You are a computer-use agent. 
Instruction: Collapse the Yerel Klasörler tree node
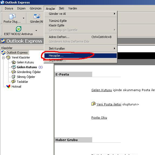[3, 58]
